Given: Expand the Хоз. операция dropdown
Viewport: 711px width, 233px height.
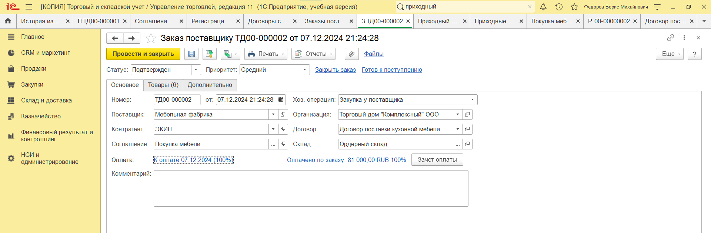Looking at the screenshot, I should point(473,99).
